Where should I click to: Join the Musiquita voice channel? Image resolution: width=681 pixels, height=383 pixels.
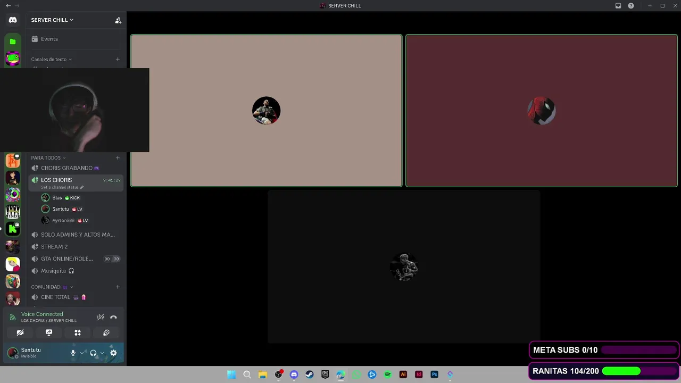coord(76,271)
